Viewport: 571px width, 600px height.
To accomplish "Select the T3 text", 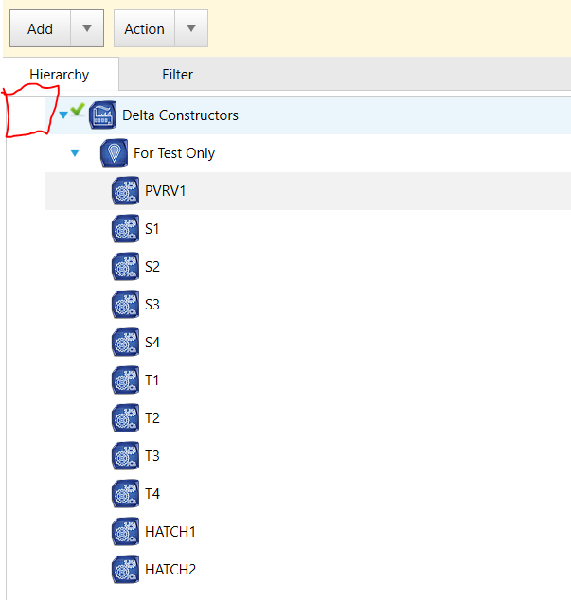I will tap(152, 456).
